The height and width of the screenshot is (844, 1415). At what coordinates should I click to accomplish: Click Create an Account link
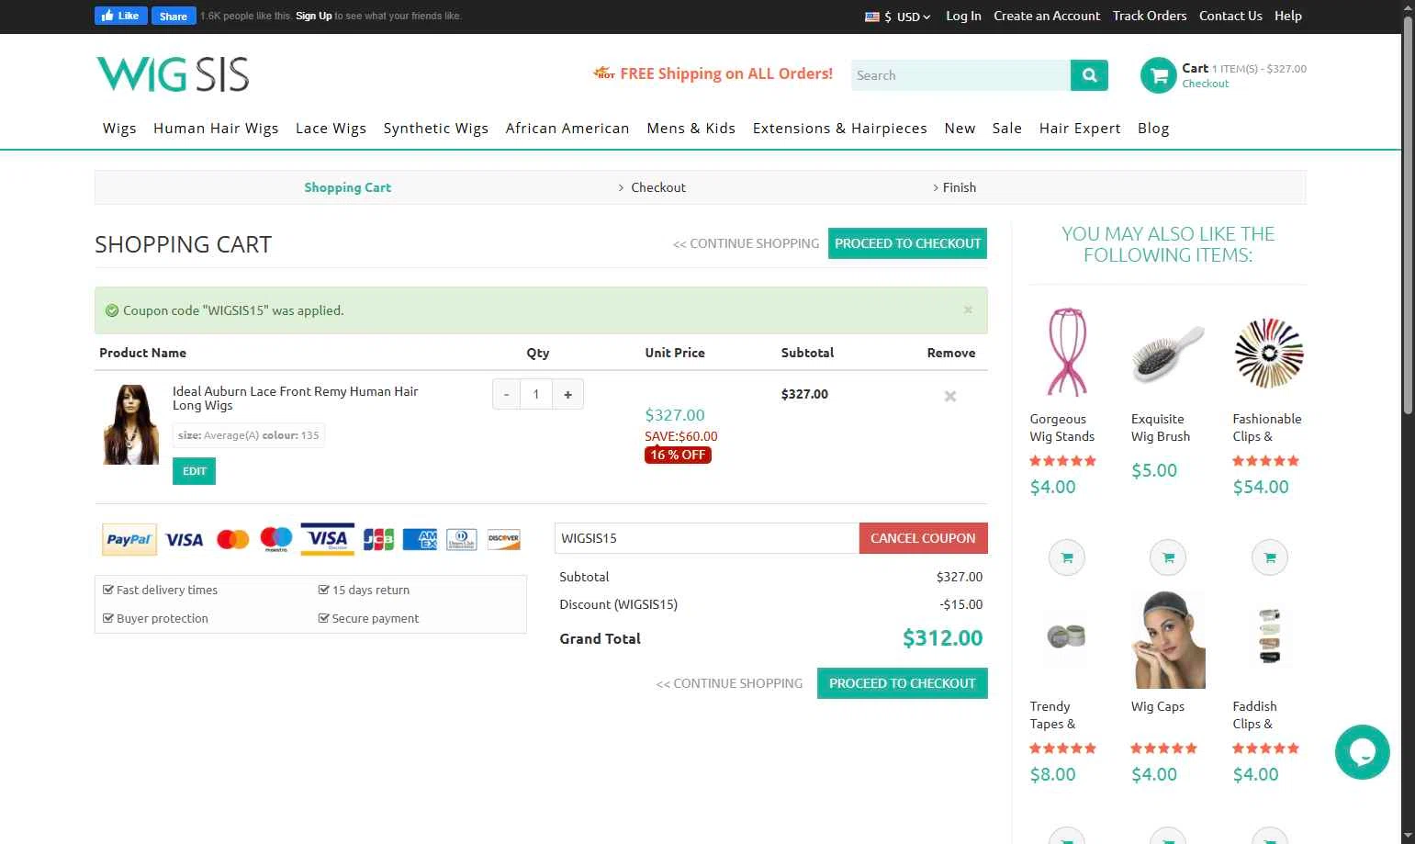pos(1047,16)
